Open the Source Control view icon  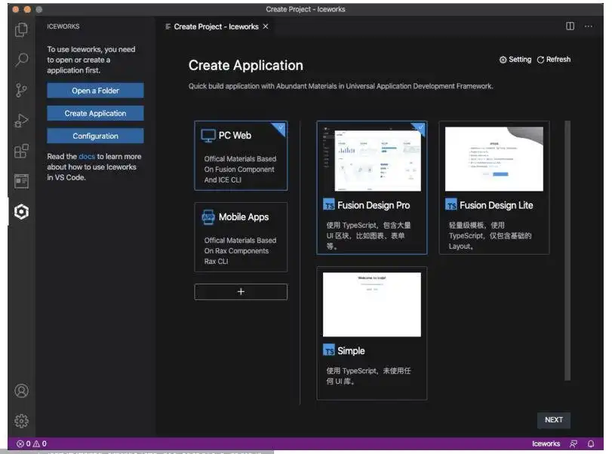[21, 90]
